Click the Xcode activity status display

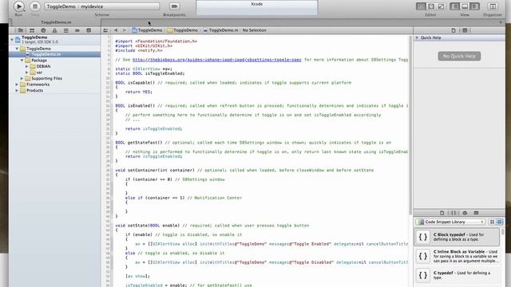257,7
